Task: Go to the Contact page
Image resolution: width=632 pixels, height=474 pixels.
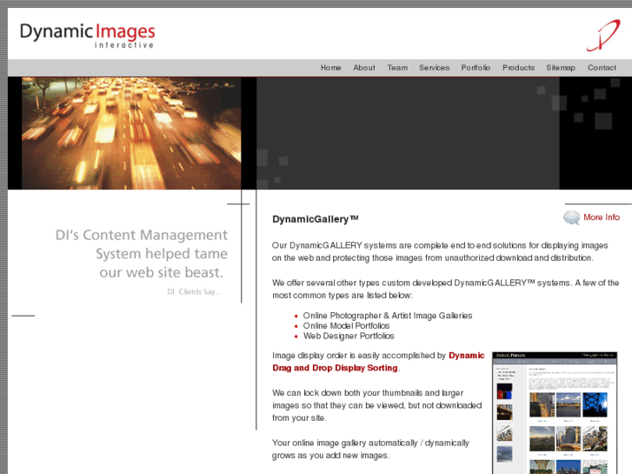Action: coord(602,68)
